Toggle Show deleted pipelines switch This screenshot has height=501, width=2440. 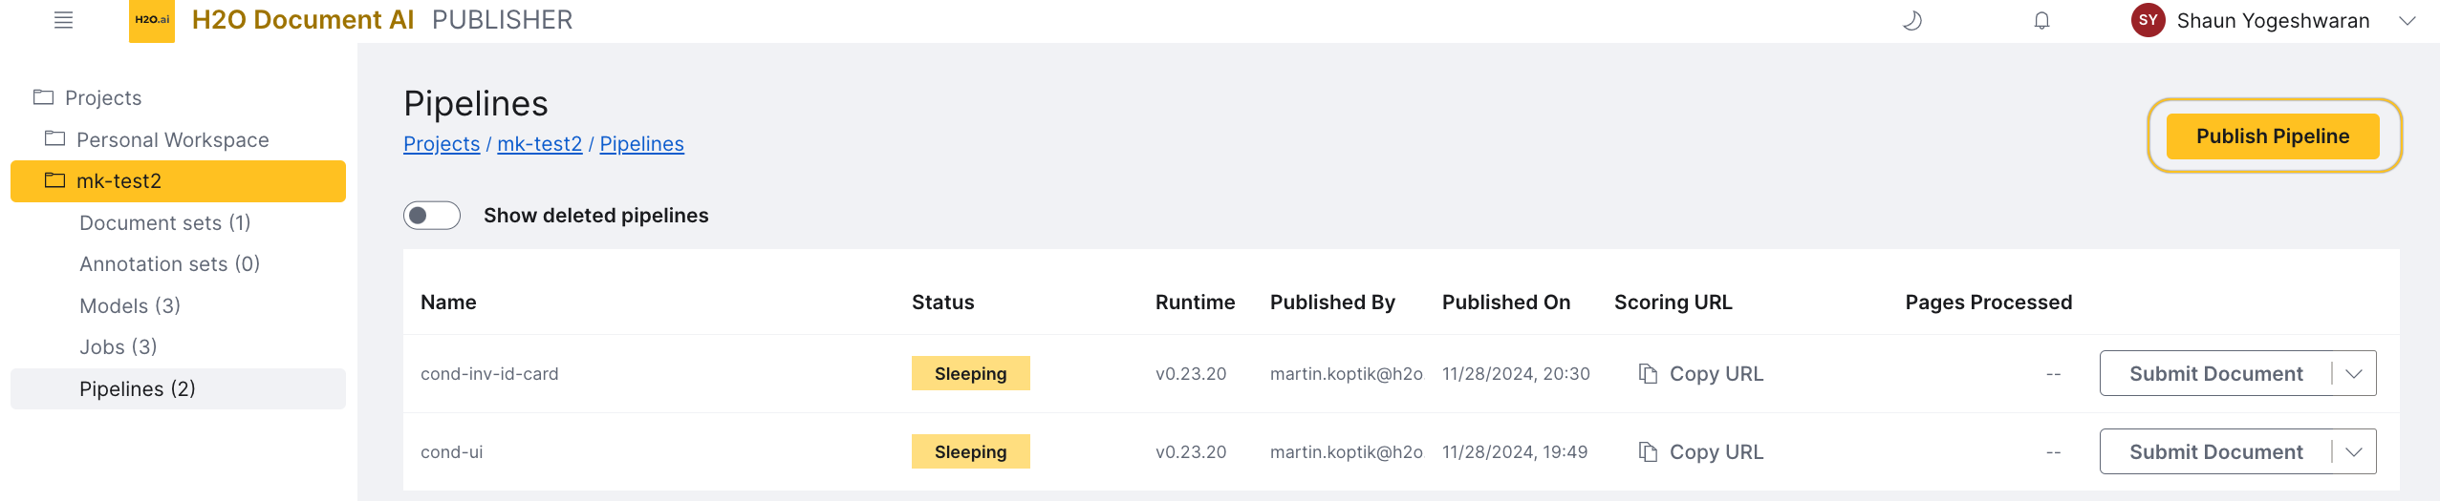point(432,216)
